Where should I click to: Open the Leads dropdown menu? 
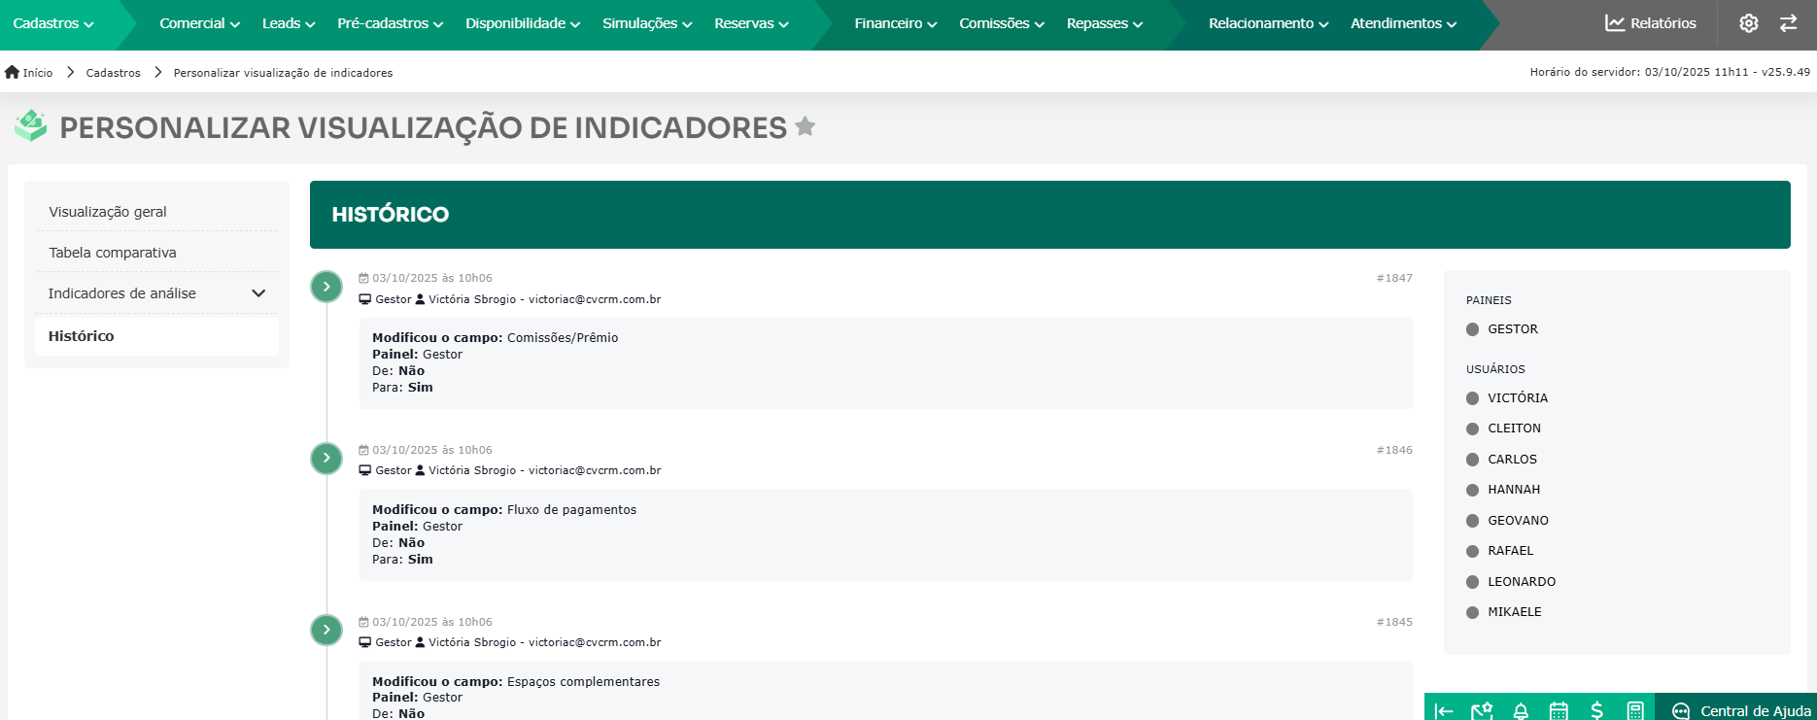click(x=289, y=23)
